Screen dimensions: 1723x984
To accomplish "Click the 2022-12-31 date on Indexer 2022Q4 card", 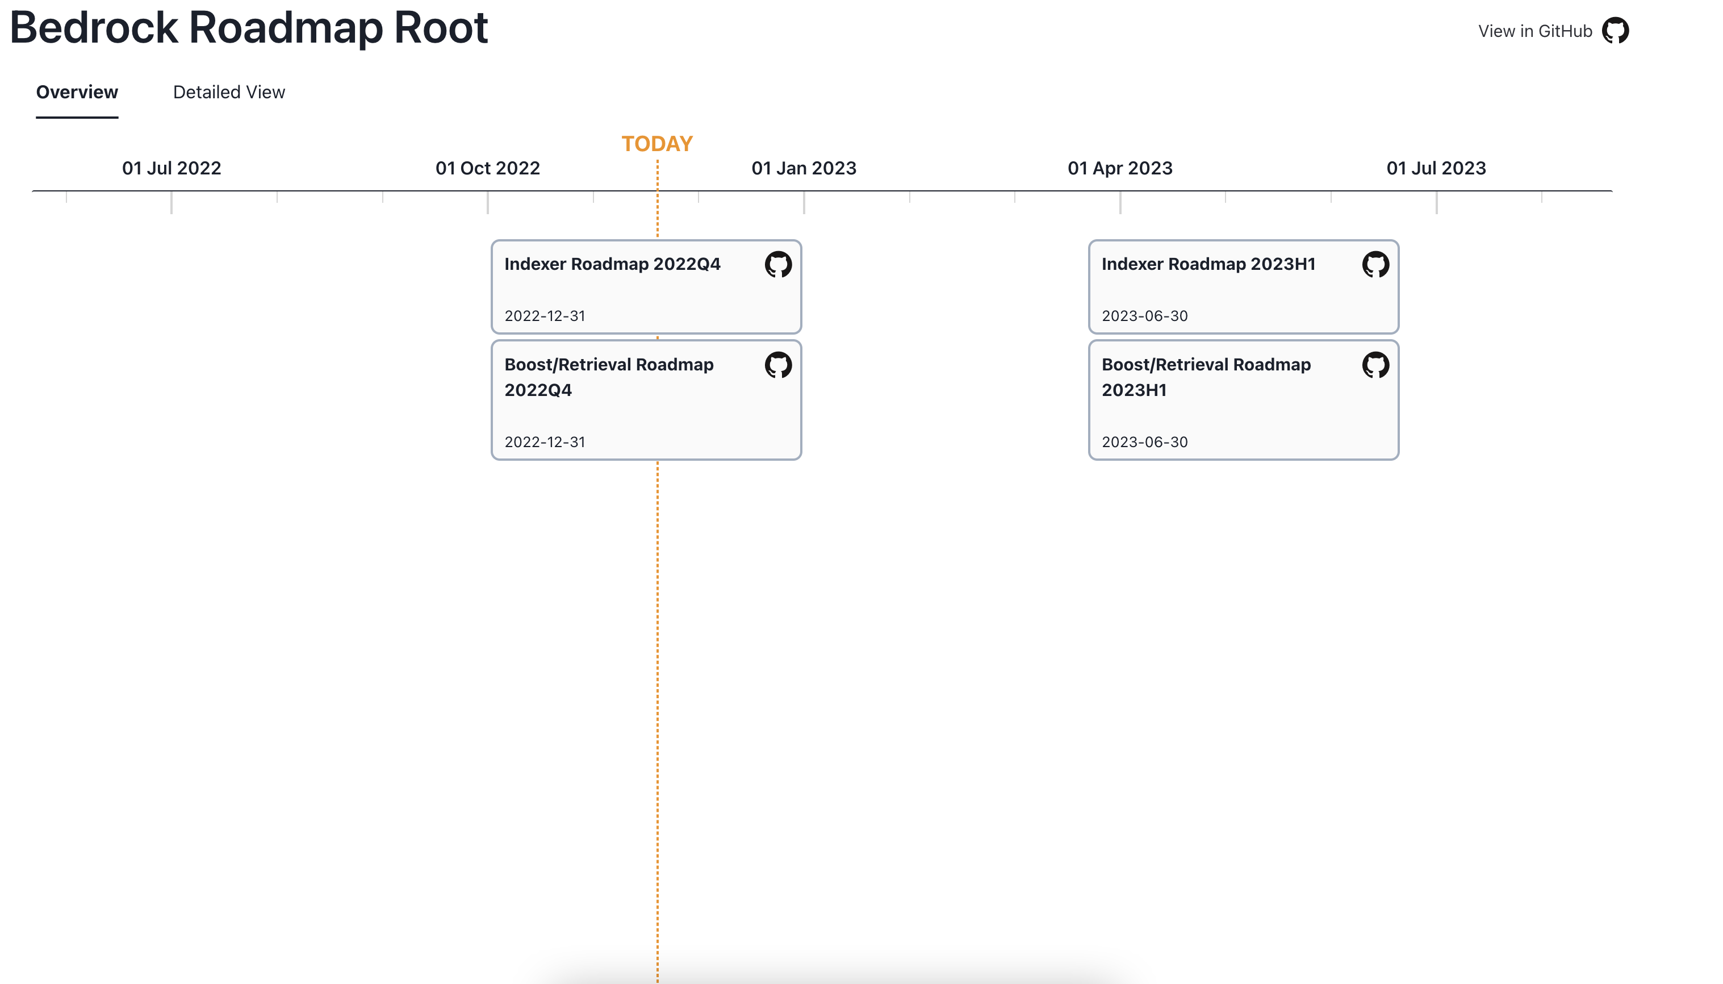I will coord(545,316).
